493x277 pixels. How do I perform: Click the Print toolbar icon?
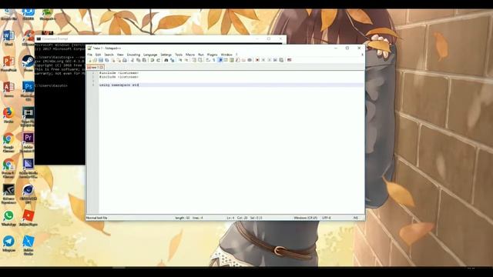coord(125,60)
